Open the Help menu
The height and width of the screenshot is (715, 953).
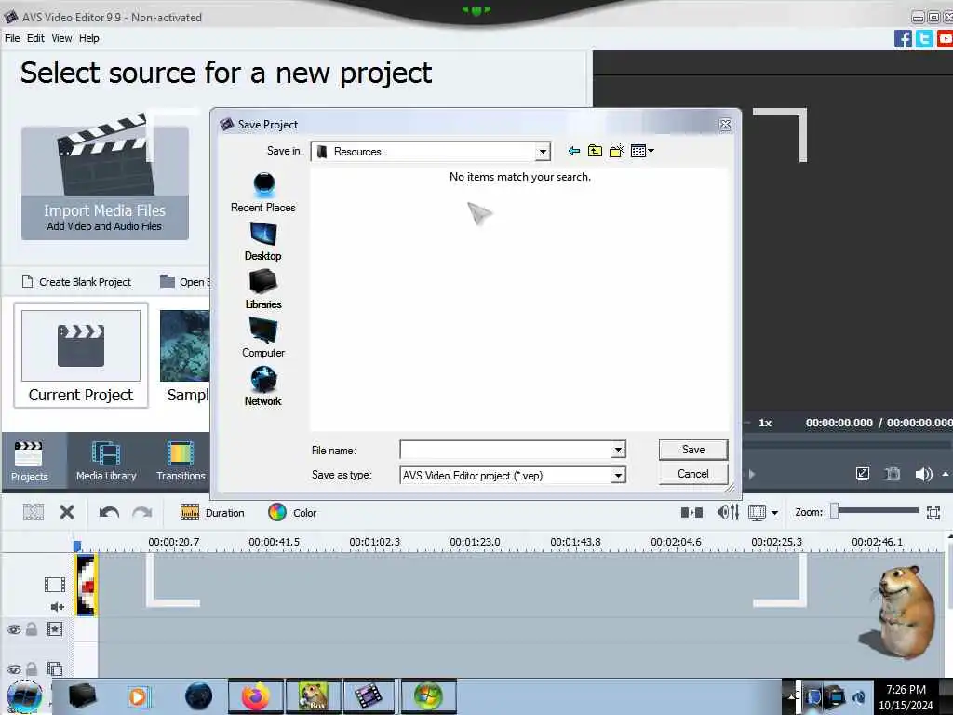[88, 38]
